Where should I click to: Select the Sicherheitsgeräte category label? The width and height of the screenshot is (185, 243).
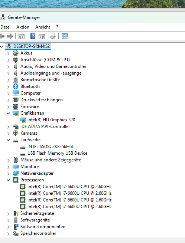[37, 213]
